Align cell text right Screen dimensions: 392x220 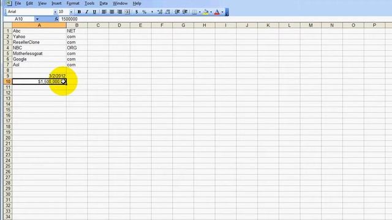pos(119,12)
